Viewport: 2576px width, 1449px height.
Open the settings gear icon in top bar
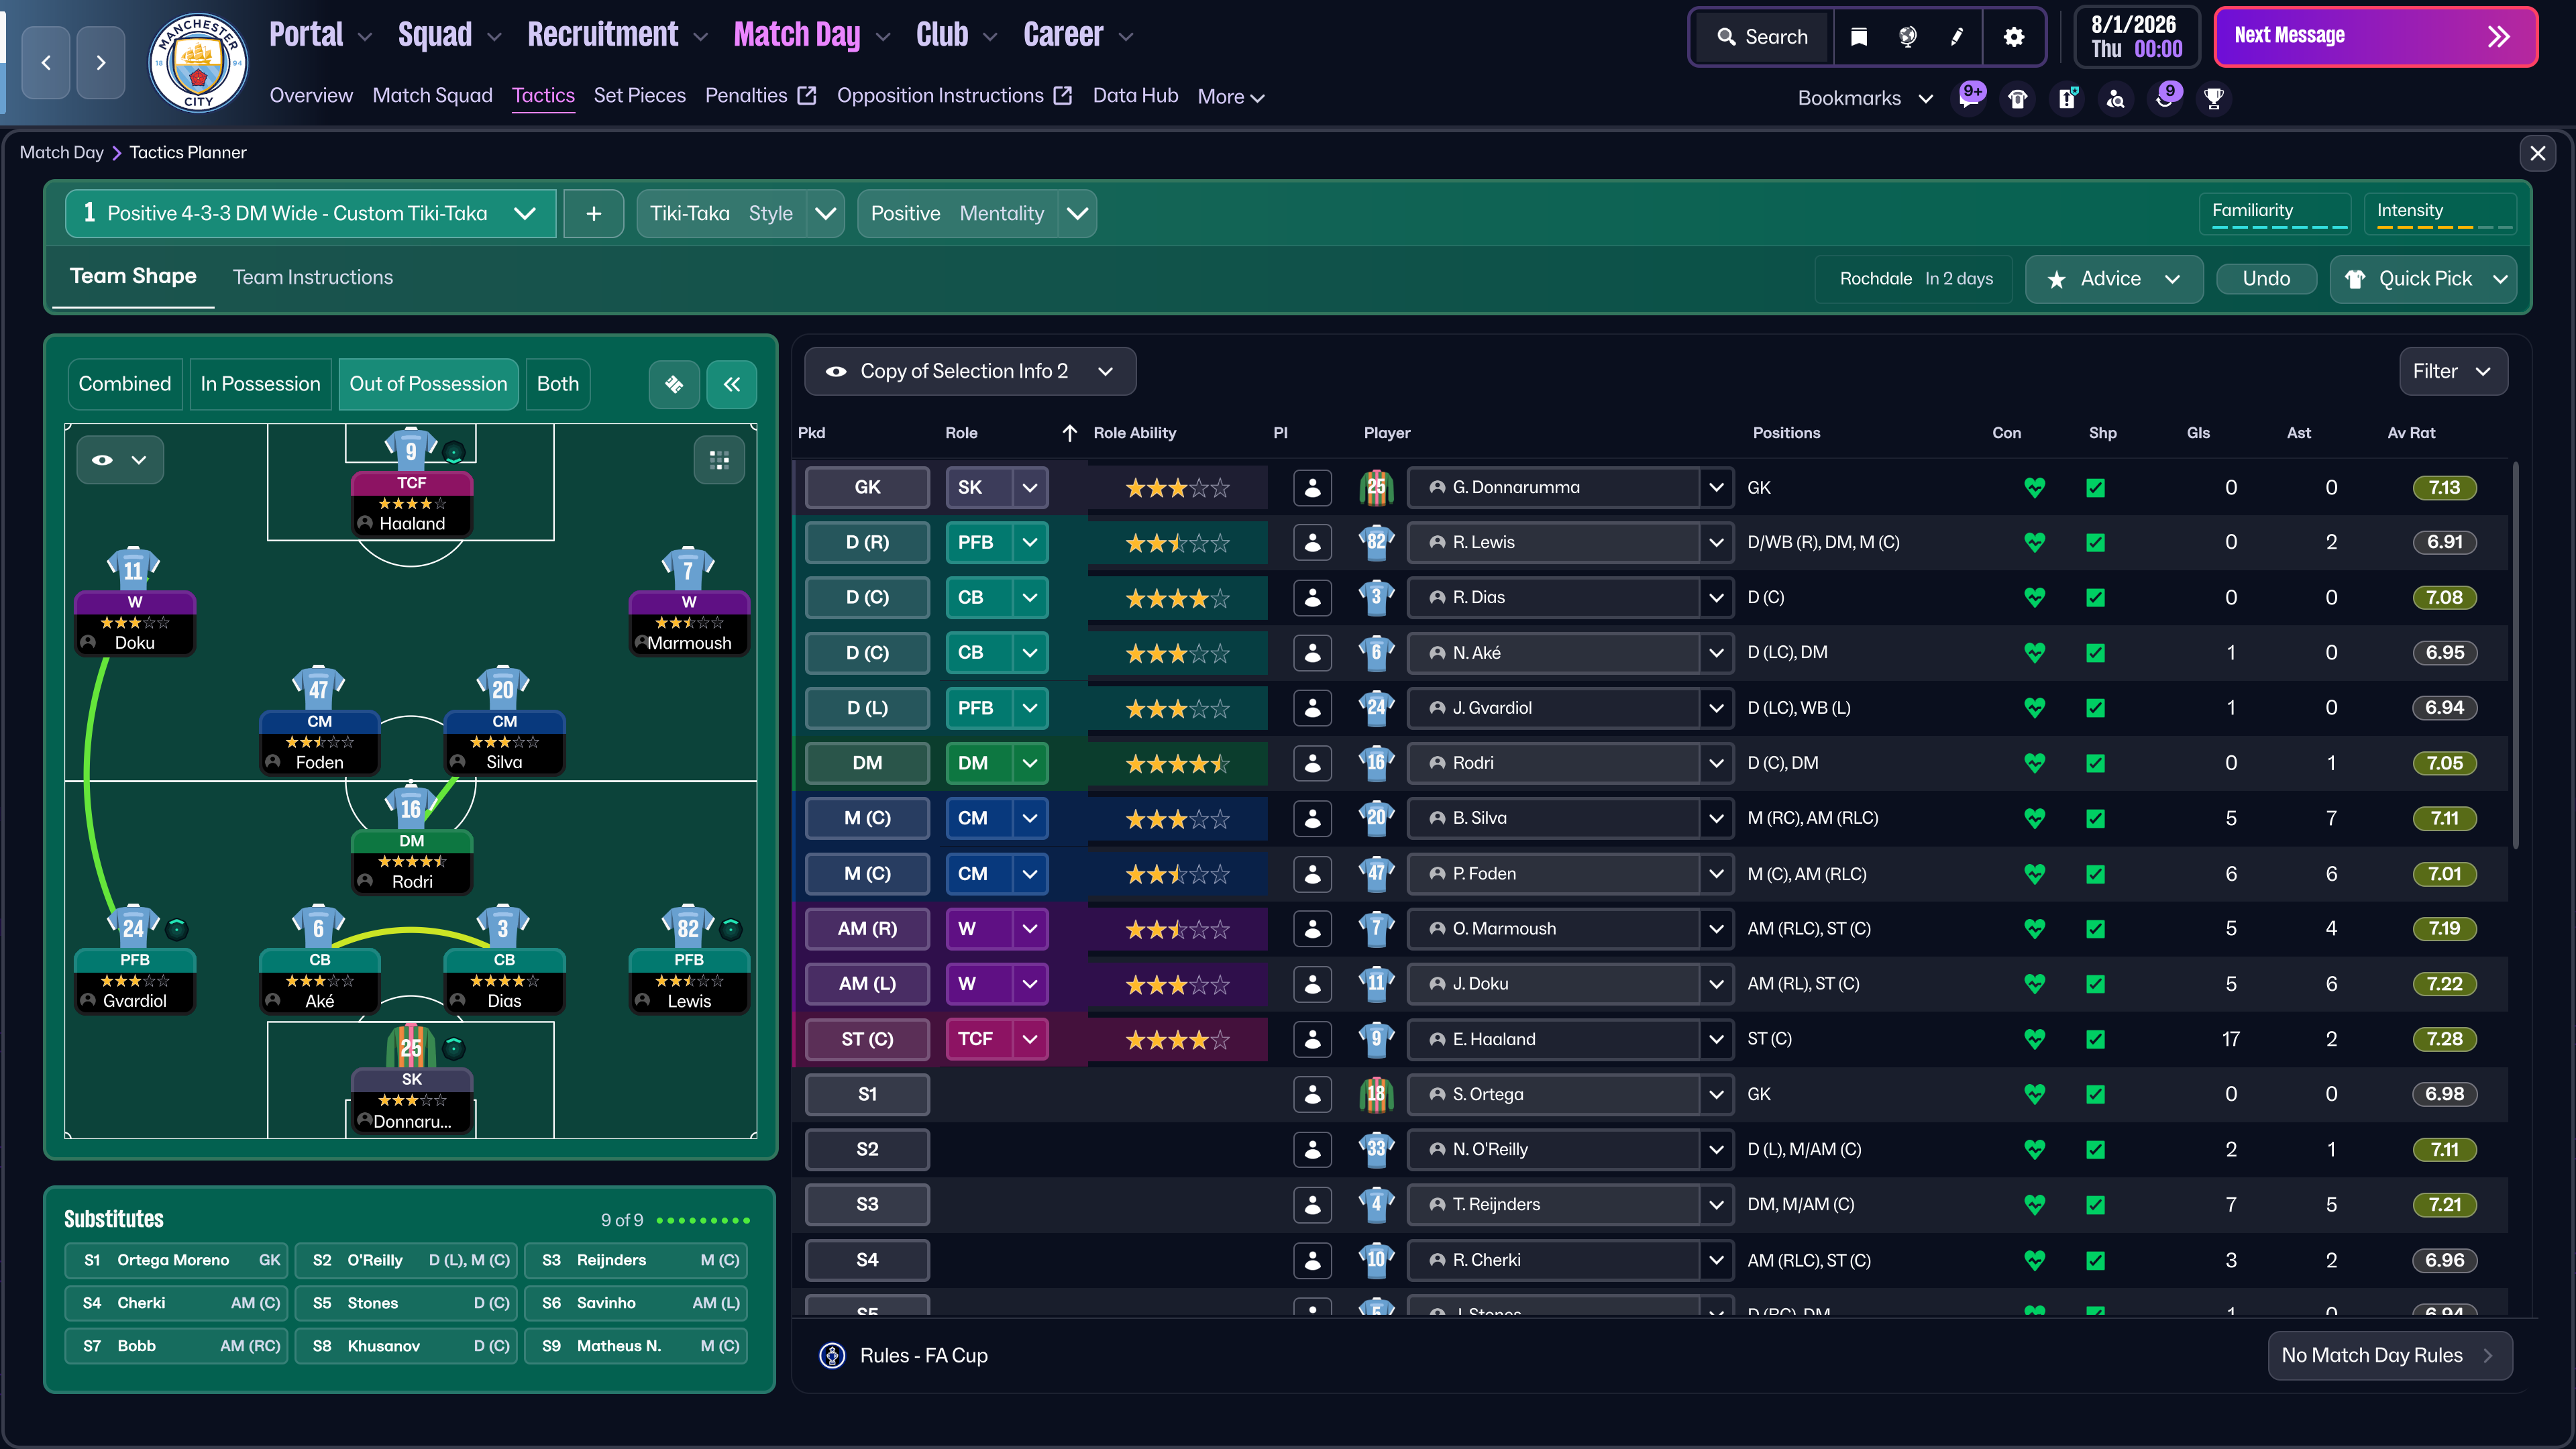(x=2013, y=37)
